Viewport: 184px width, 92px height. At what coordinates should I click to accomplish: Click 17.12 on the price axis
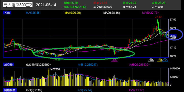pos(173,48)
